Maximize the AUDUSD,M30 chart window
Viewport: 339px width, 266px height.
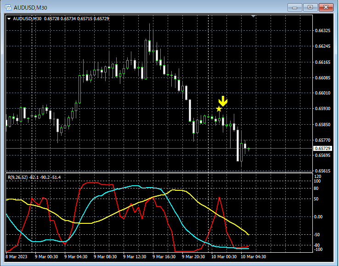pos(310,7)
